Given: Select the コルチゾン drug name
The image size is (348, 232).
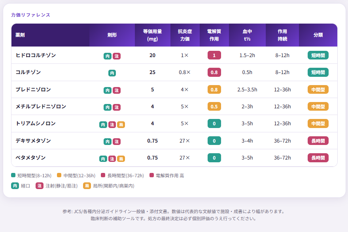Looking at the screenshot, I should coord(28,72).
